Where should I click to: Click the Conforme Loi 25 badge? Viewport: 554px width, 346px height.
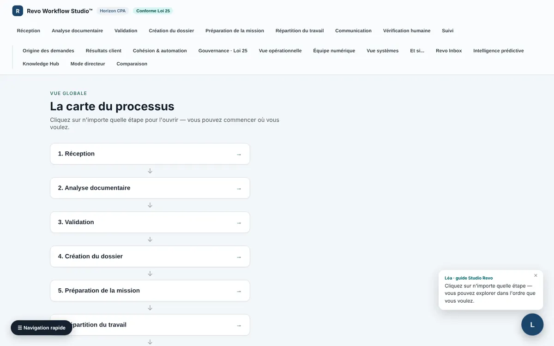point(153,11)
